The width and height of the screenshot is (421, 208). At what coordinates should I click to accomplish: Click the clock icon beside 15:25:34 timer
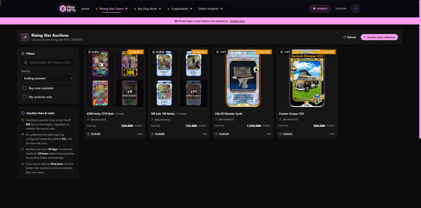(217, 134)
